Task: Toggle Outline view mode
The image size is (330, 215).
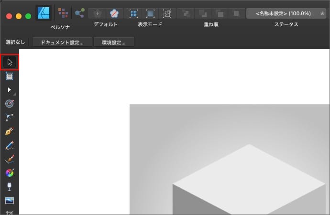Action: [167, 13]
